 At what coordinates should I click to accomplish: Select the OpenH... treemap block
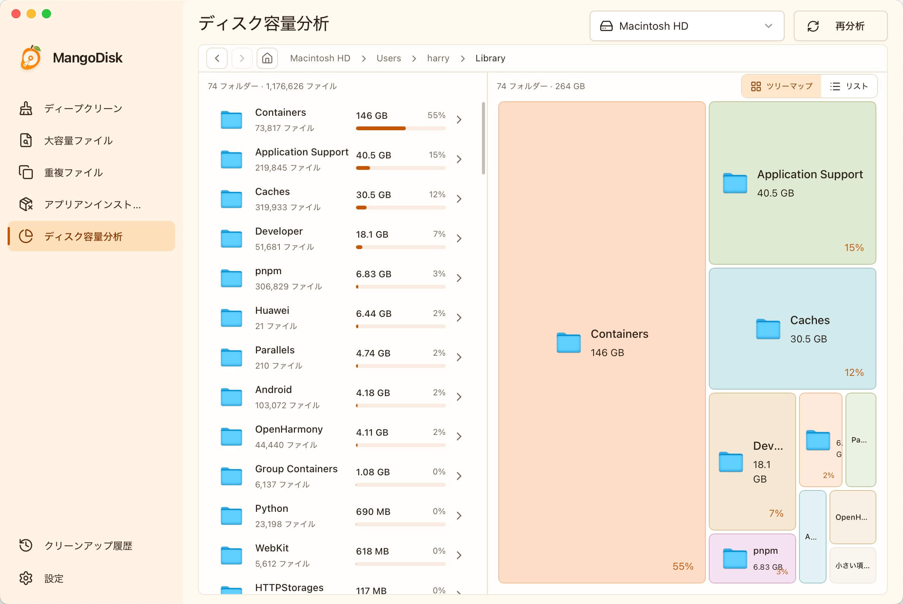852,517
